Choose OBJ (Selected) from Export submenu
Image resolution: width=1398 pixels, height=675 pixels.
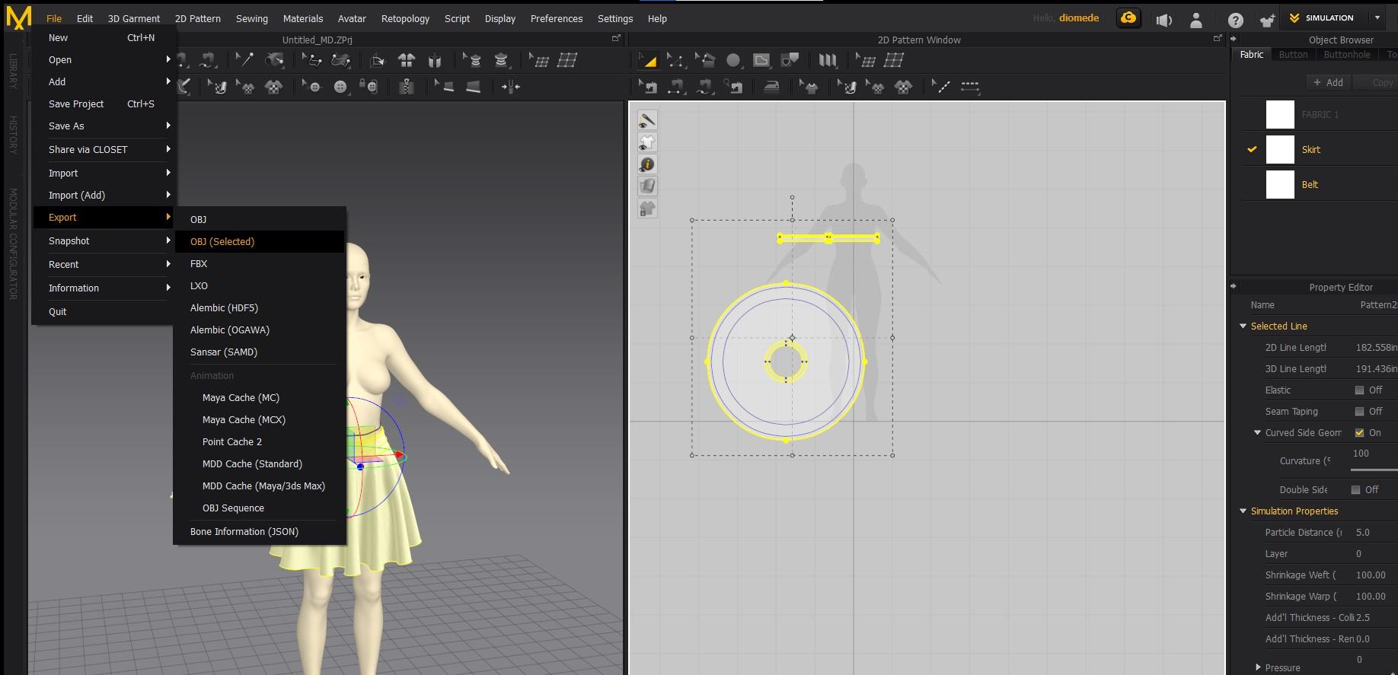(x=222, y=242)
